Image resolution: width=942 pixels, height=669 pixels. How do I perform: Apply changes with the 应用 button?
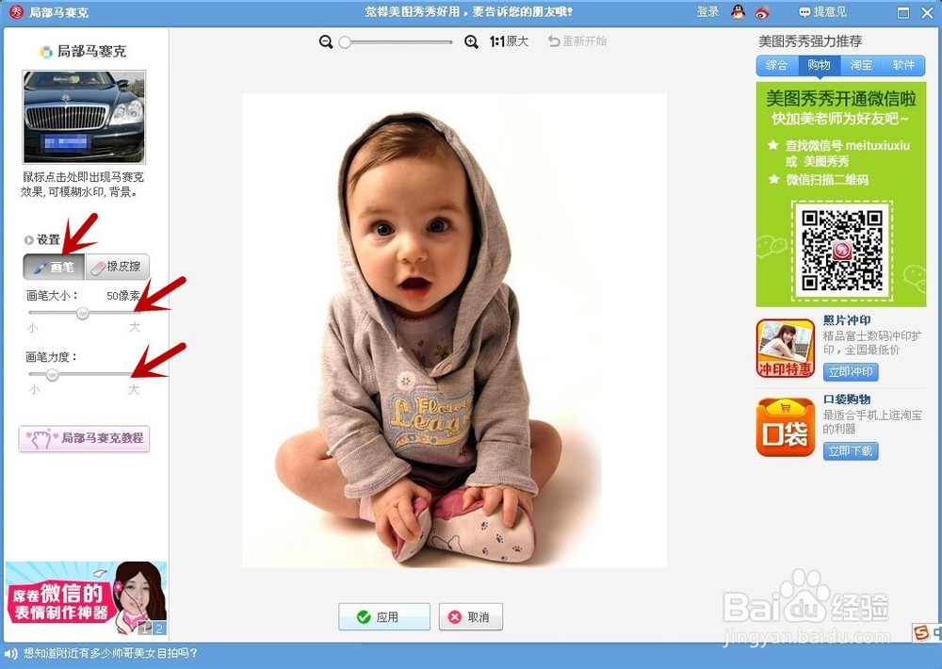[x=384, y=617]
